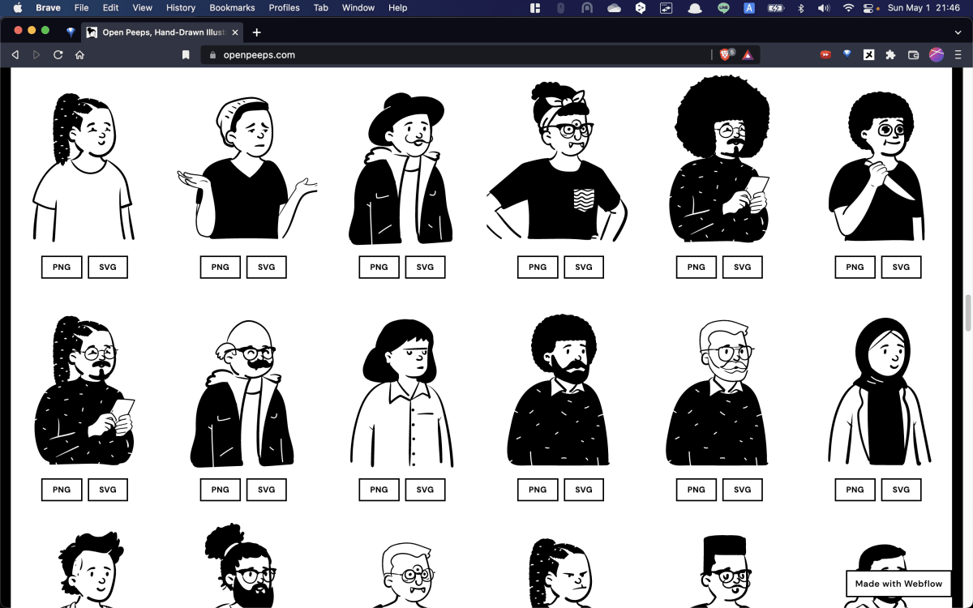Open the Brave Rewards triangle icon
The width and height of the screenshot is (973, 608).
pyautogui.click(x=748, y=55)
